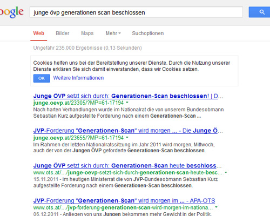This screenshot has height=216, width=270.
Task: Open the APA-OTS JVP-Forderung result
Action: click(124, 200)
